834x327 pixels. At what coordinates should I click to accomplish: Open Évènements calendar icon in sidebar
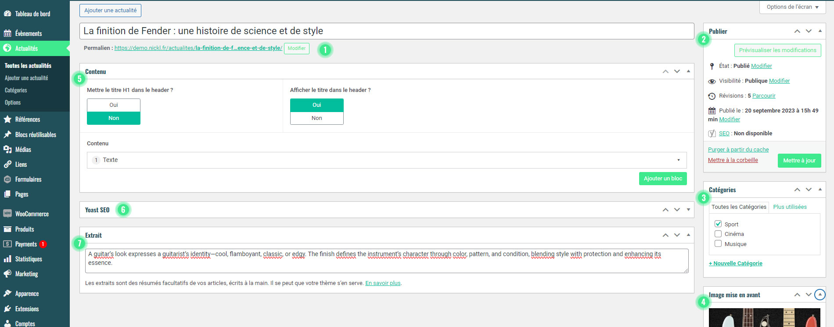click(x=7, y=34)
